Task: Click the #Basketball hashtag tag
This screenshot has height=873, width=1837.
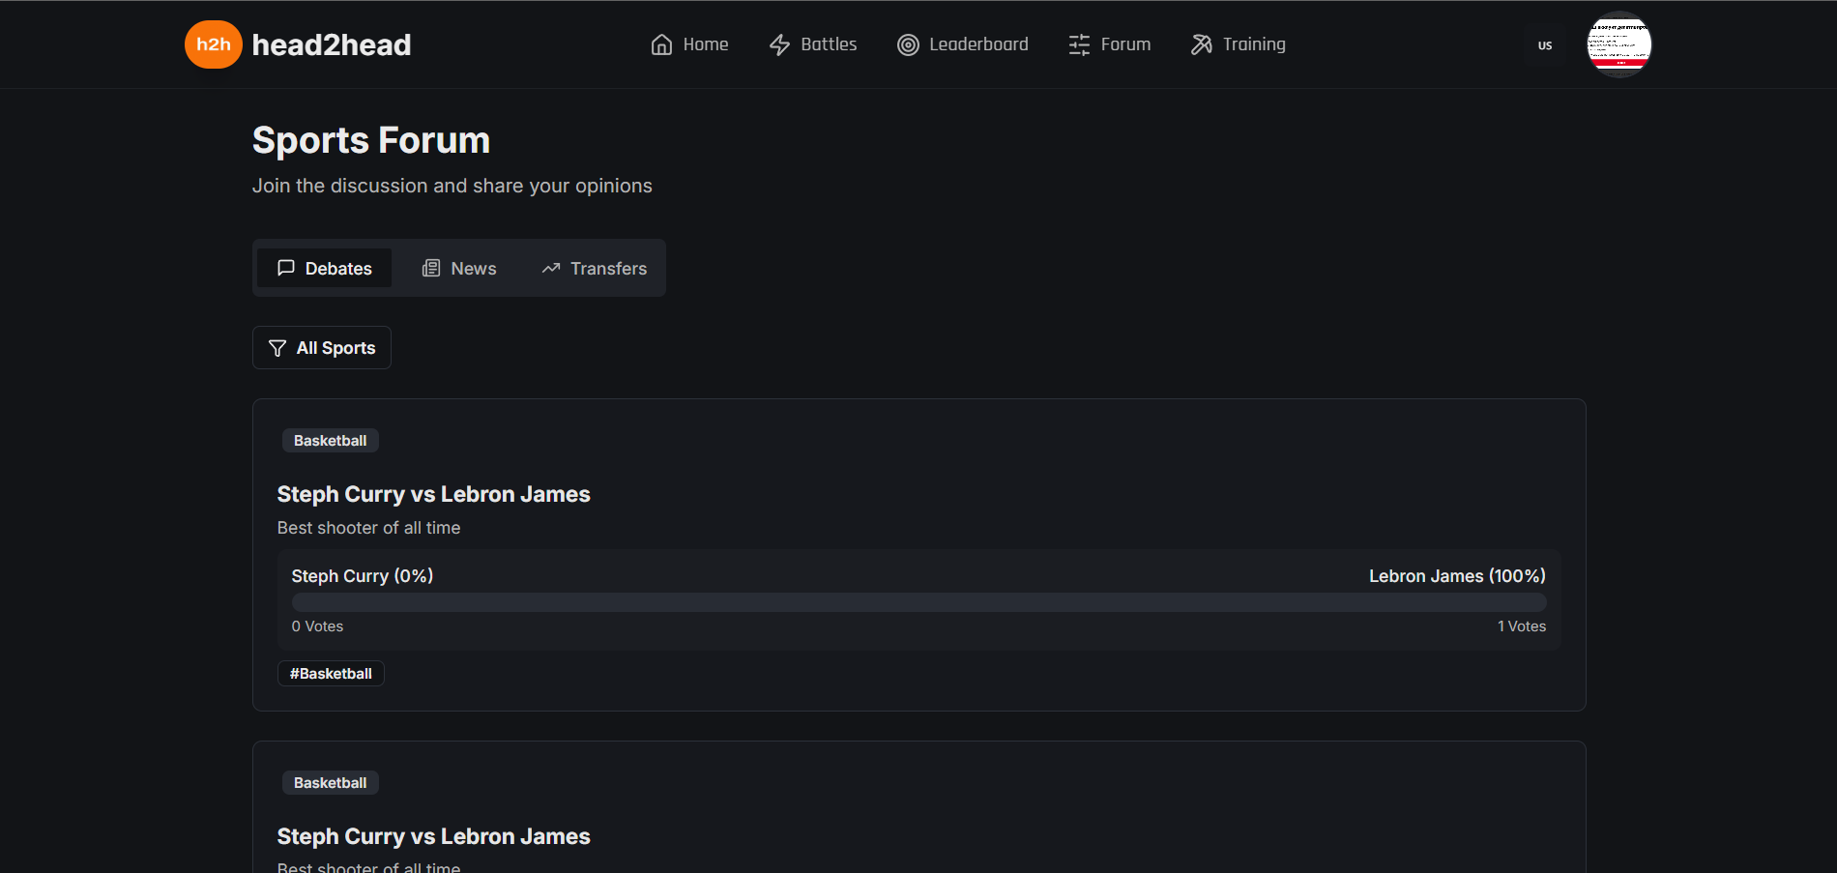Action: click(331, 674)
